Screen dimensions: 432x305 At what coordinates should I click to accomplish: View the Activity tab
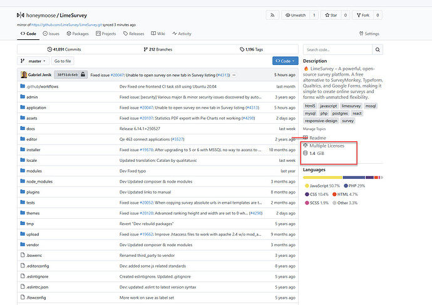182,34
